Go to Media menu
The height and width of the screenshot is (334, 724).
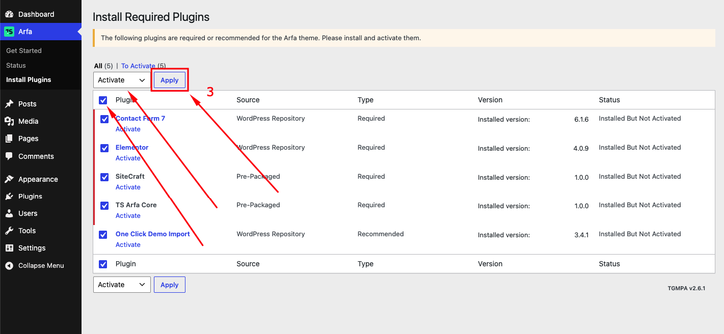click(41, 121)
